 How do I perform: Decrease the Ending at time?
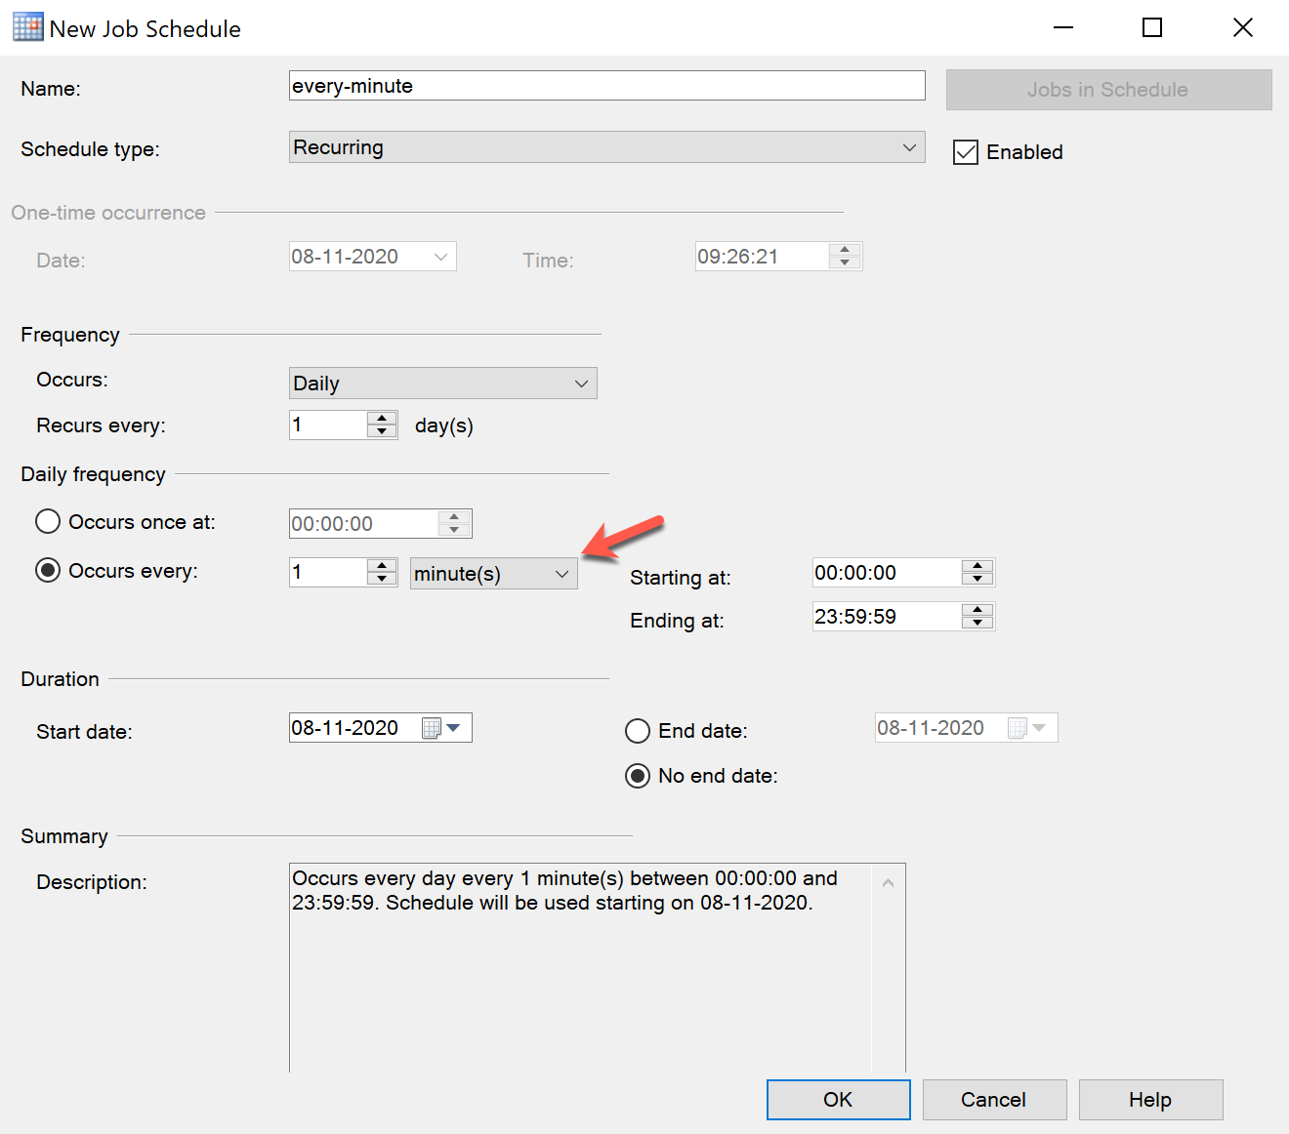[977, 623]
